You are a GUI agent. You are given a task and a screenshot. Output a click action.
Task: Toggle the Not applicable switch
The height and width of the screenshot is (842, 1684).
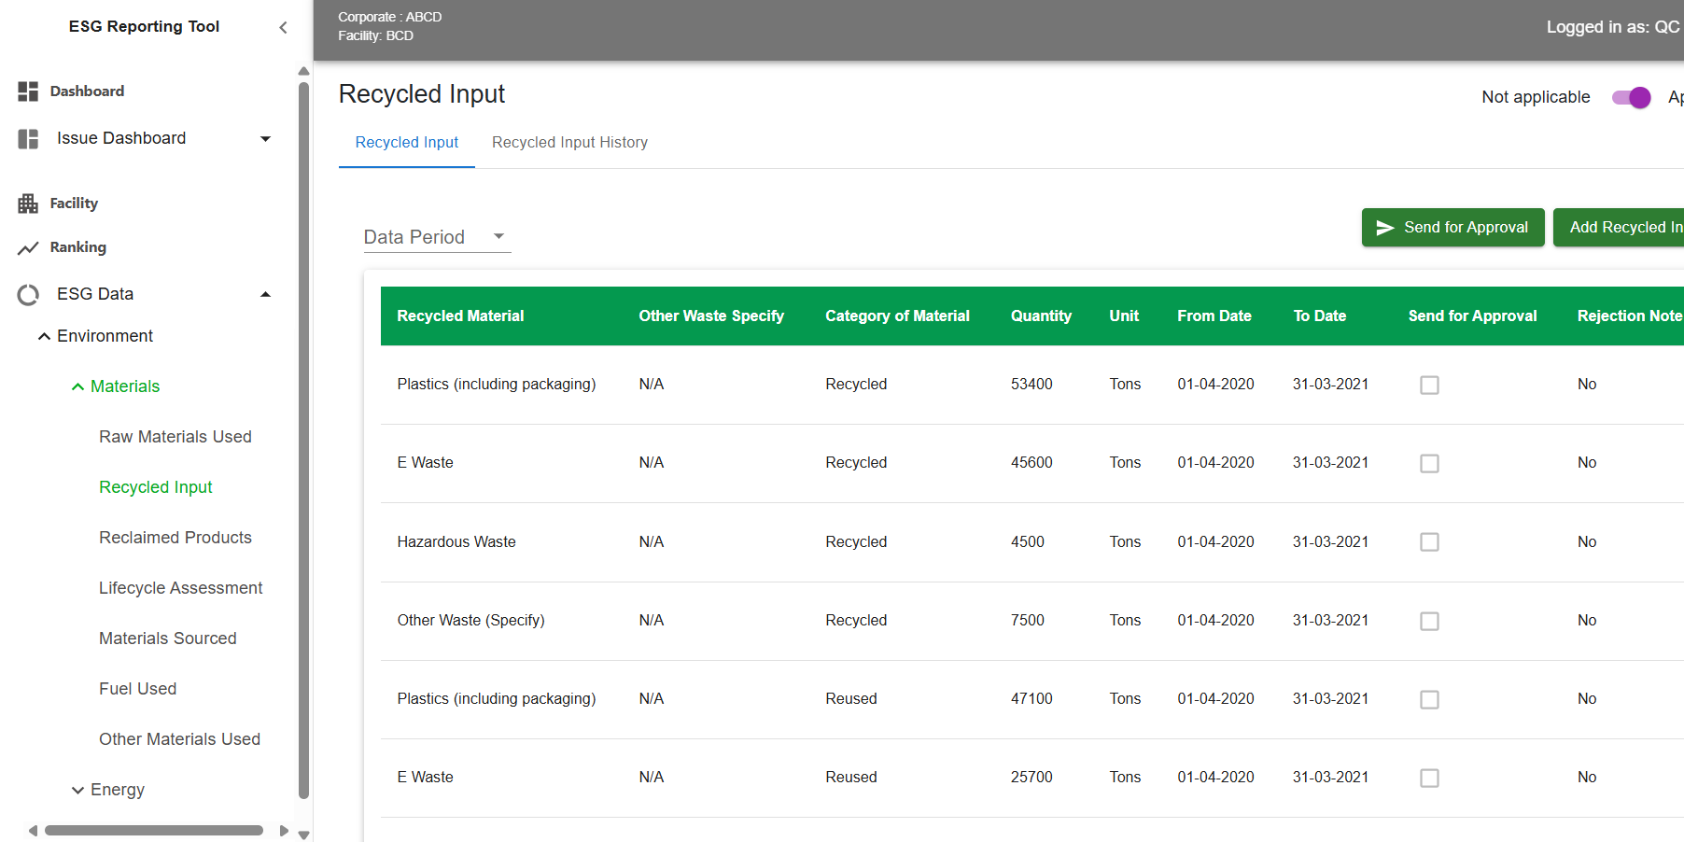click(x=1631, y=98)
